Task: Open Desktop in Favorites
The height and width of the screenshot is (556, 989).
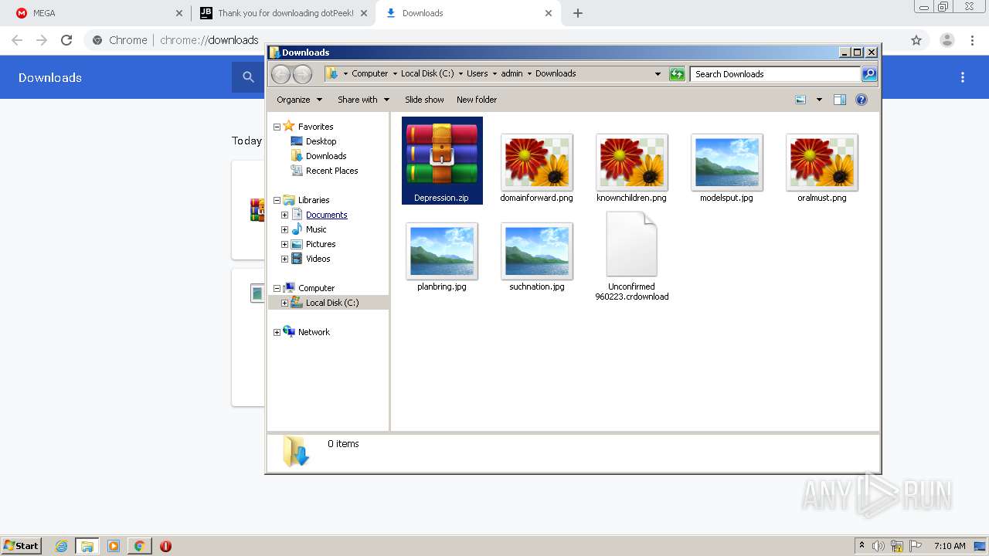Action: click(321, 141)
